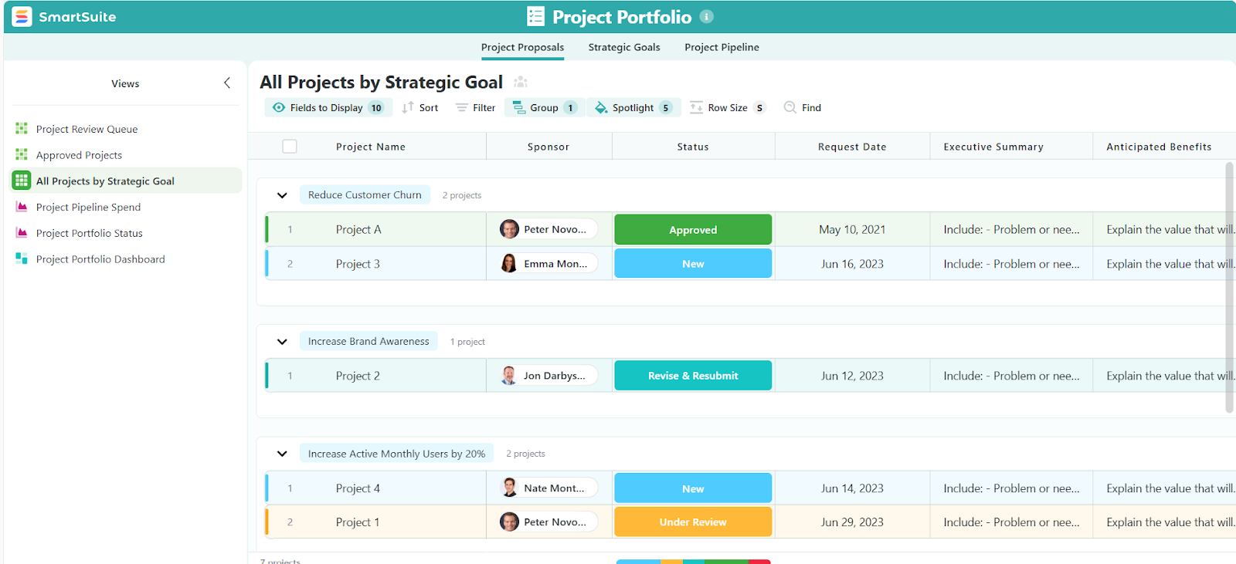Click the SmartSuite logo icon
Screen dimensions: 1236x564
point(22,16)
